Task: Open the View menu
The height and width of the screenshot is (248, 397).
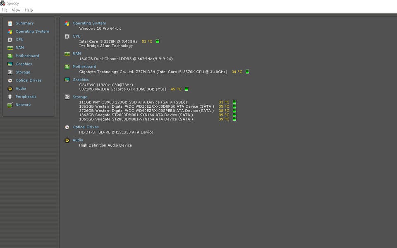Action: coord(16,10)
